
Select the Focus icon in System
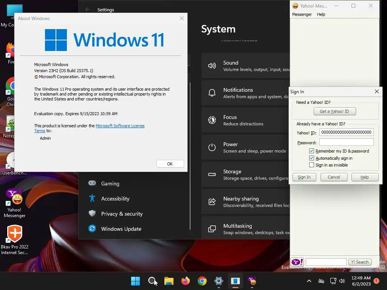212,120
